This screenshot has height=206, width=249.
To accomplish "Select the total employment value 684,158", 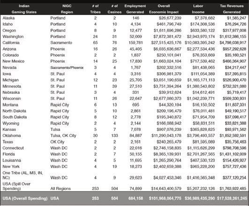I will pyautogui.click(x=136, y=198).
